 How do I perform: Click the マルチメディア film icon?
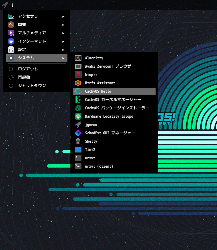pos(11,33)
